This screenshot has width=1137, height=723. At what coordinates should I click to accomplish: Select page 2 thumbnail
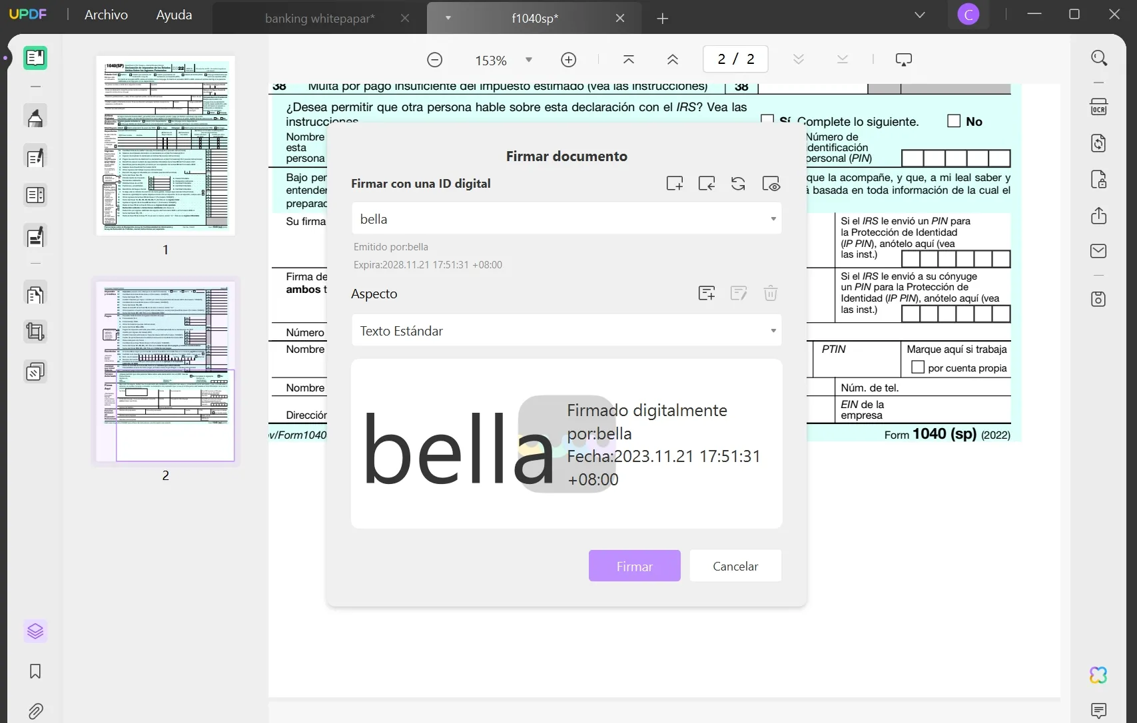click(x=165, y=371)
